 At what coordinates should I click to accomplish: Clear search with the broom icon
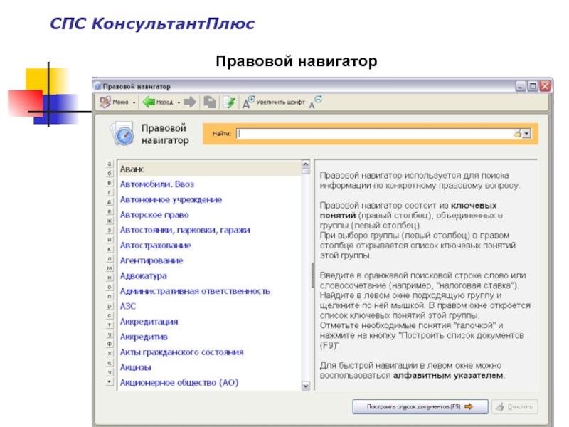click(x=517, y=134)
